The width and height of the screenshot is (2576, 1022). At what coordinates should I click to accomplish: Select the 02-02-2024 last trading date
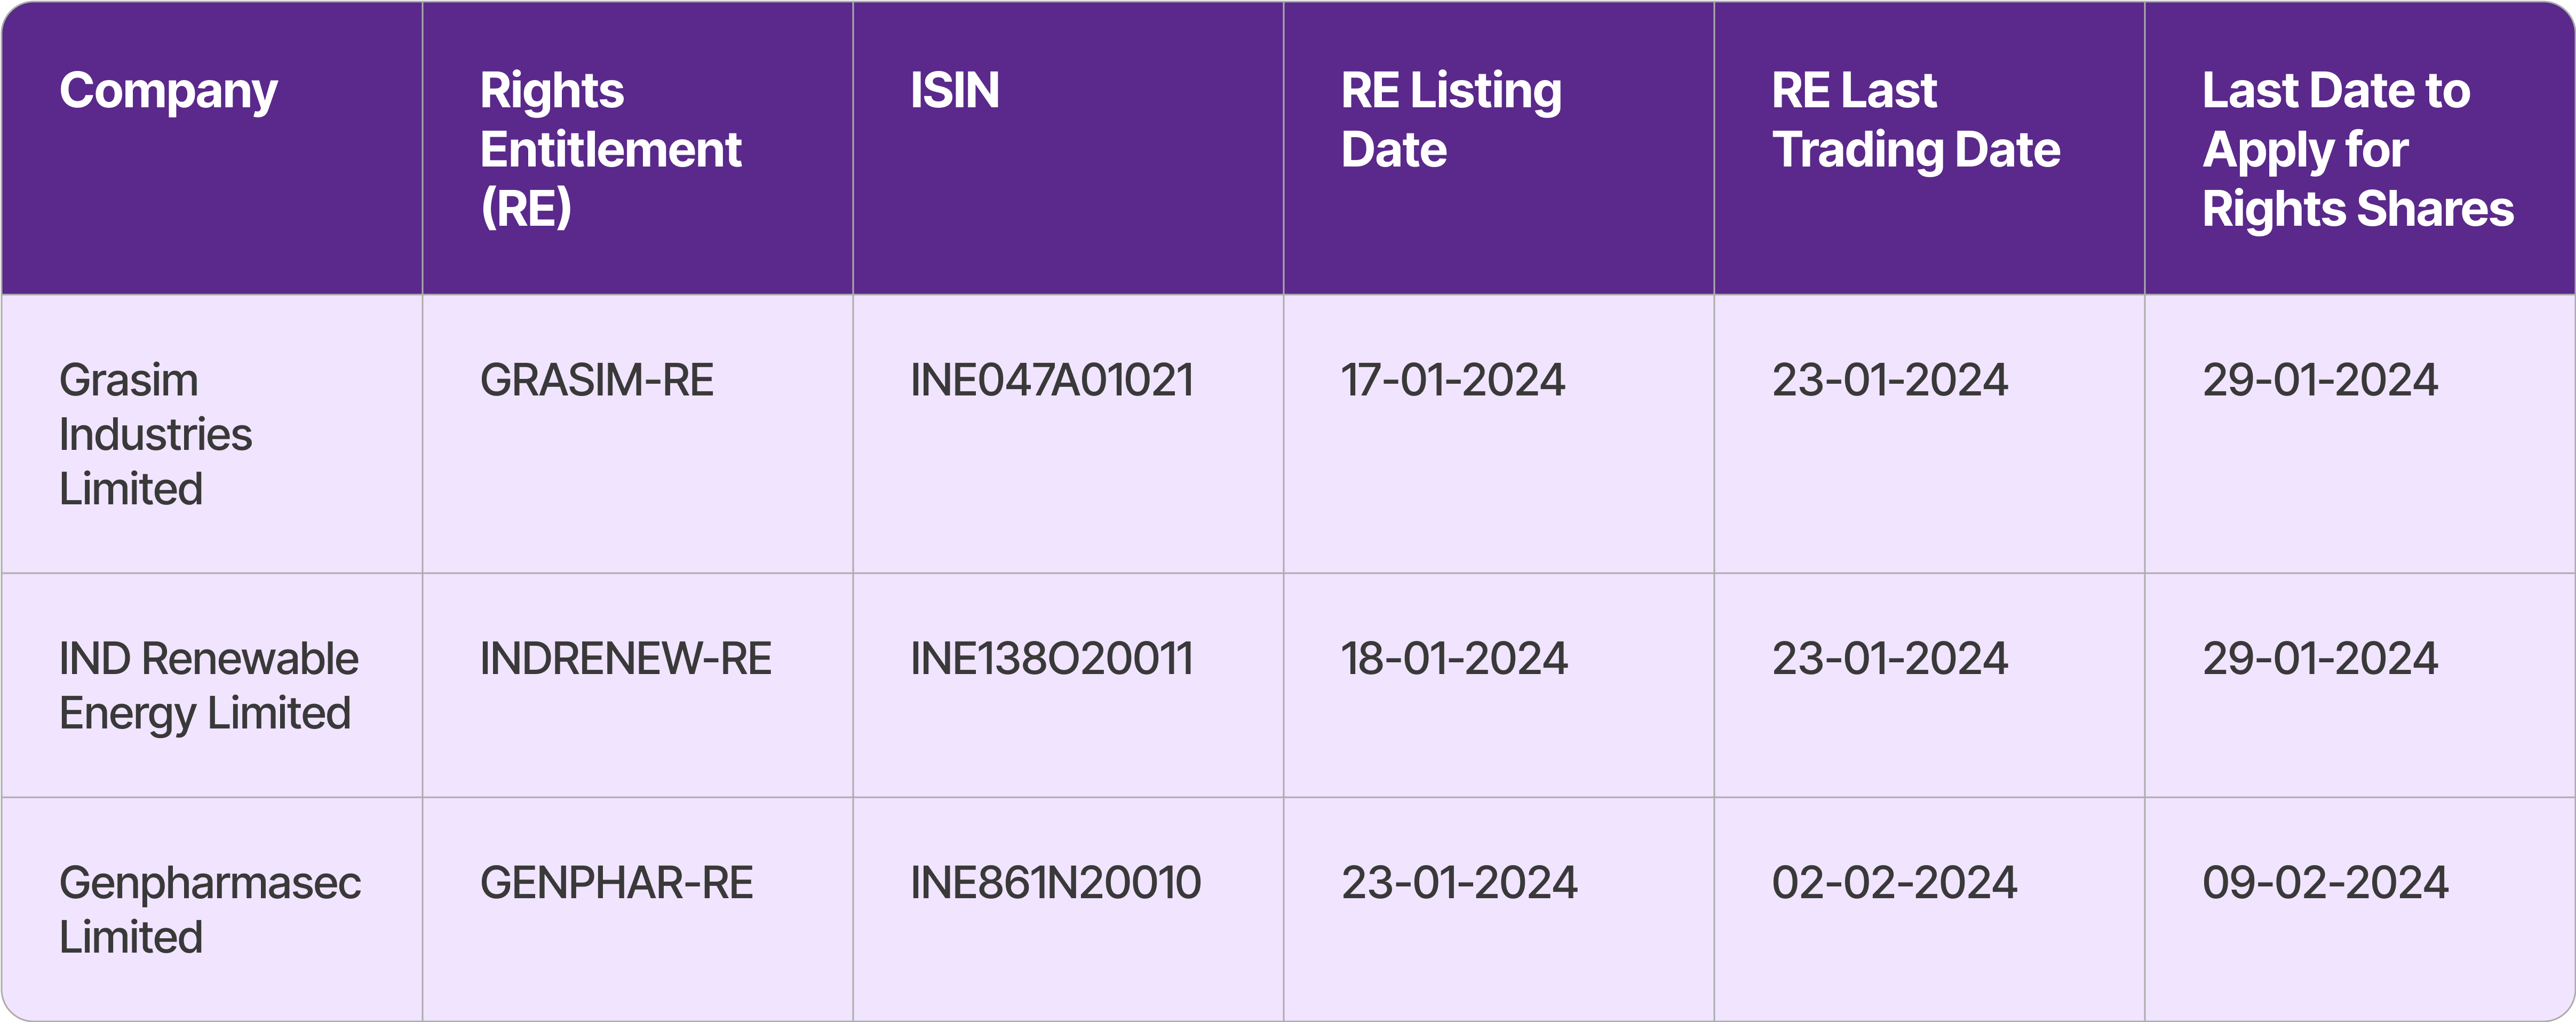click(1894, 883)
